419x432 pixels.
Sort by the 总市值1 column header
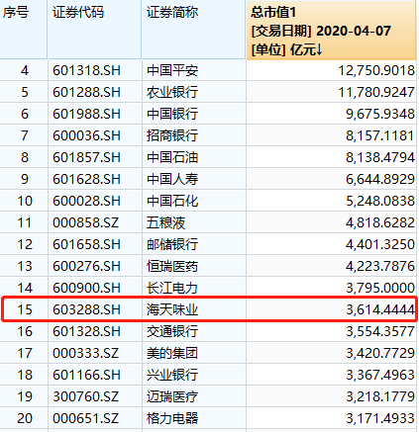(331, 30)
